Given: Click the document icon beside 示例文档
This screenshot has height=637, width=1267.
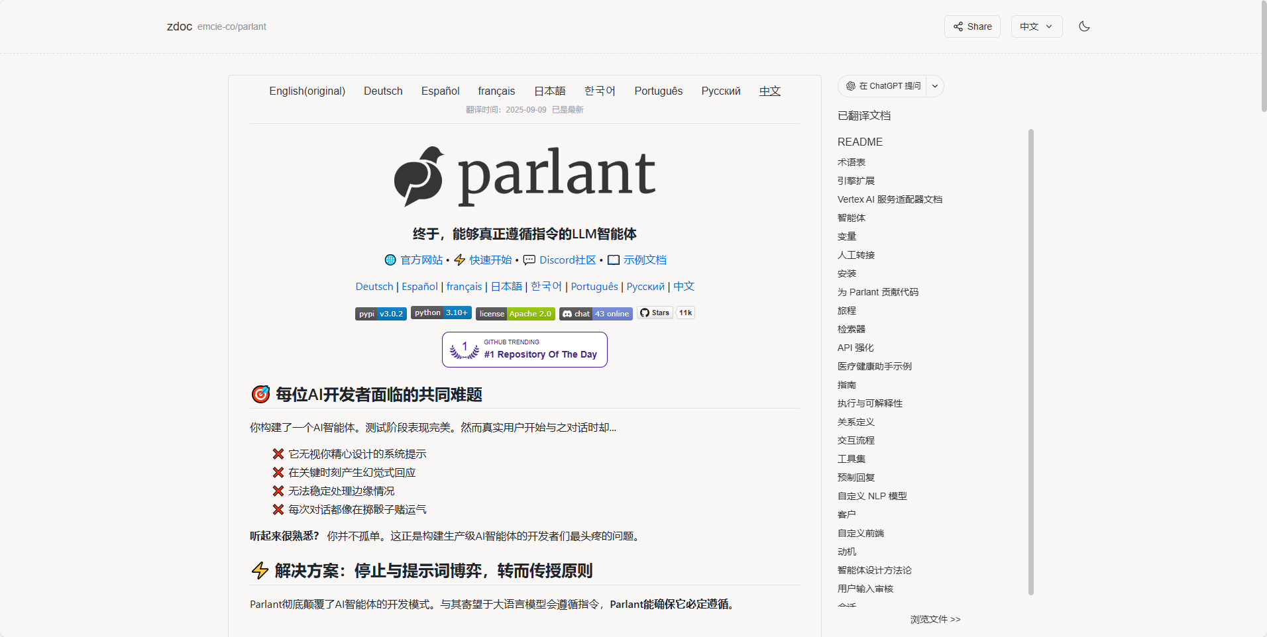Looking at the screenshot, I should pyautogui.click(x=614, y=260).
